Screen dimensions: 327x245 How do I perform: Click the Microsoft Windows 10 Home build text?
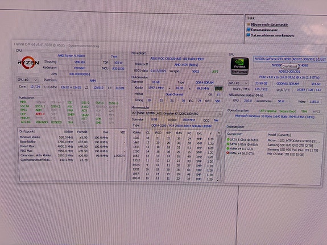tap(275, 117)
